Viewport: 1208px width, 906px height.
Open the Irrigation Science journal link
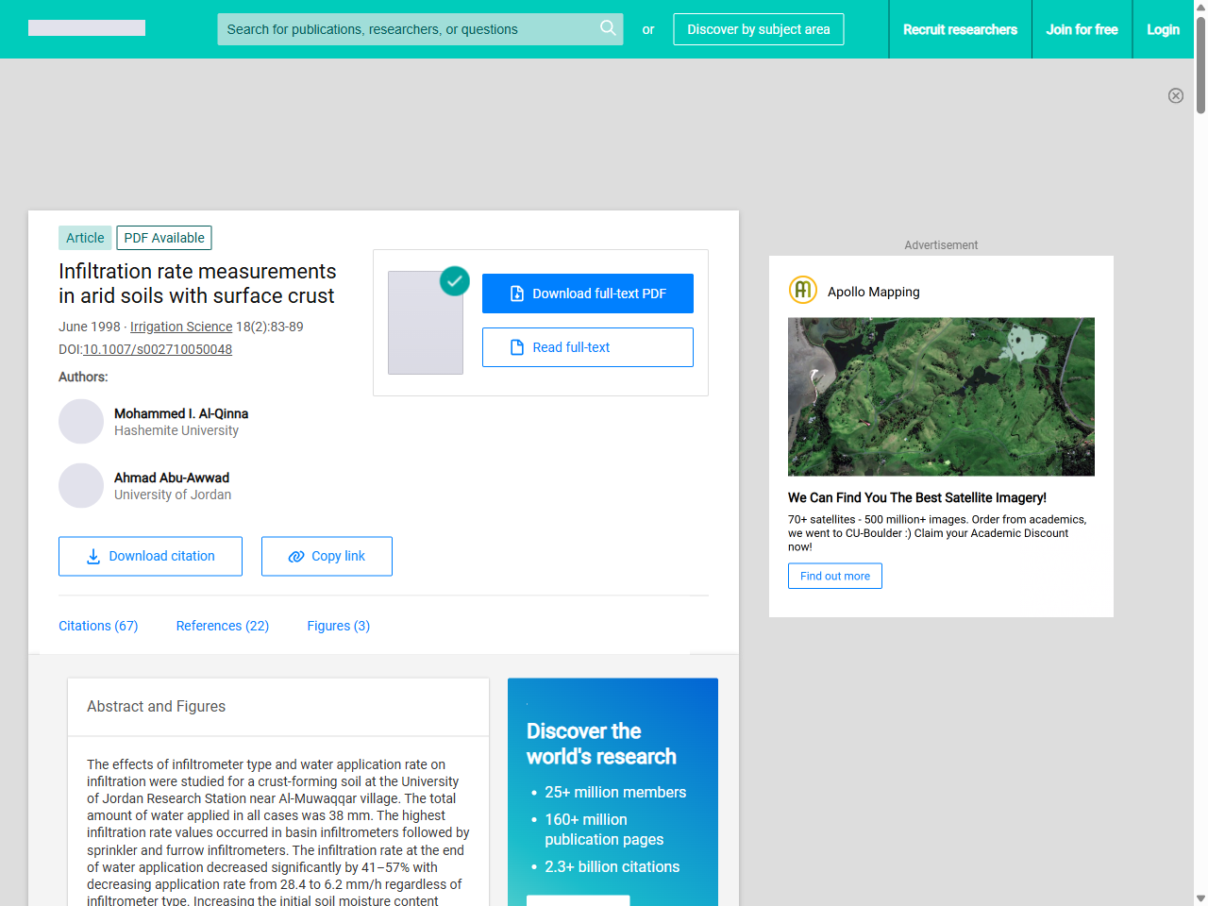pos(181,327)
